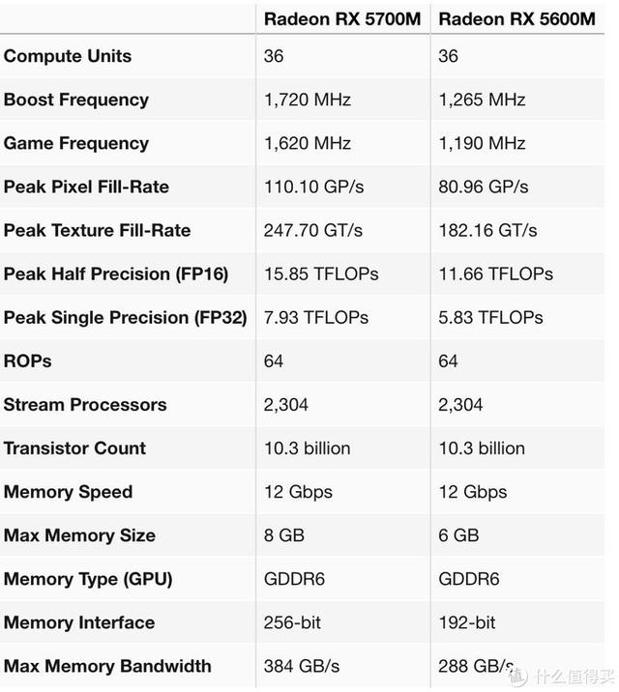Click the 1,190 MHz Game Frequency value
The height and width of the screenshot is (692, 619).
click(x=482, y=143)
